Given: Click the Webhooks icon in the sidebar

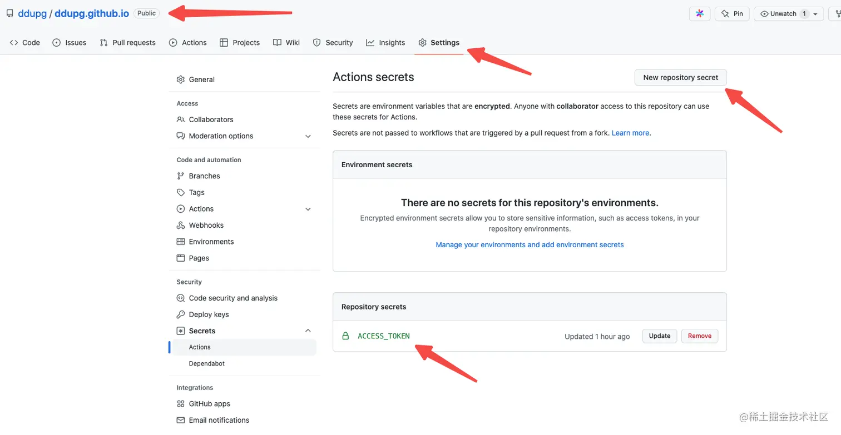Looking at the screenshot, I should coord(181,225).
